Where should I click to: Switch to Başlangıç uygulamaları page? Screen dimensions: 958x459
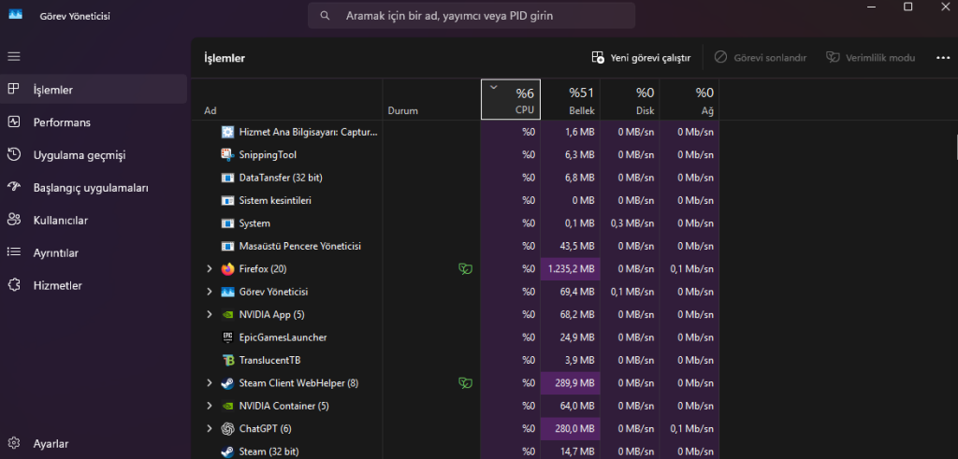click(90, 188)
